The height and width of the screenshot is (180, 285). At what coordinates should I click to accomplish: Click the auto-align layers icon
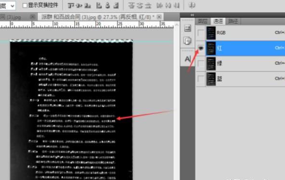click(192, 5)
